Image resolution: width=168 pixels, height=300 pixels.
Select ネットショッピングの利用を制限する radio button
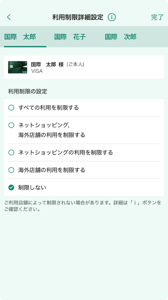(11, 152)
